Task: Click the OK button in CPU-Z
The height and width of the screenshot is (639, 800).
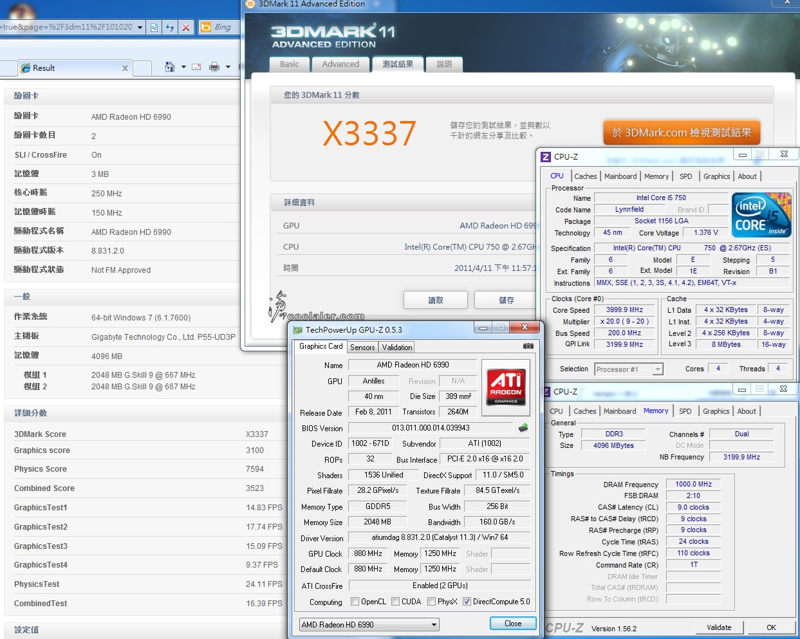Action: click(771, 627)
